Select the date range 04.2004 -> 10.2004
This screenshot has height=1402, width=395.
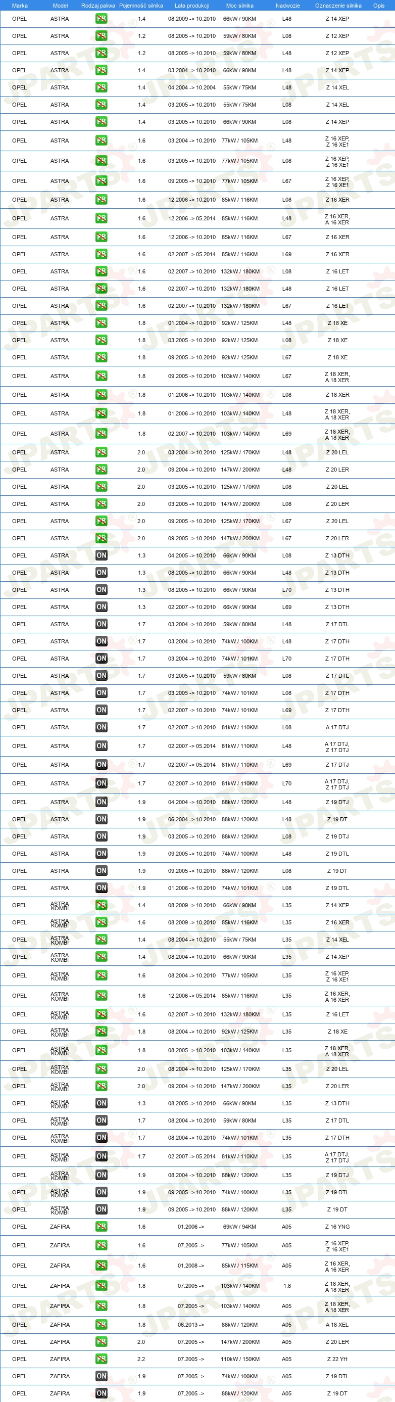(191, 87)
